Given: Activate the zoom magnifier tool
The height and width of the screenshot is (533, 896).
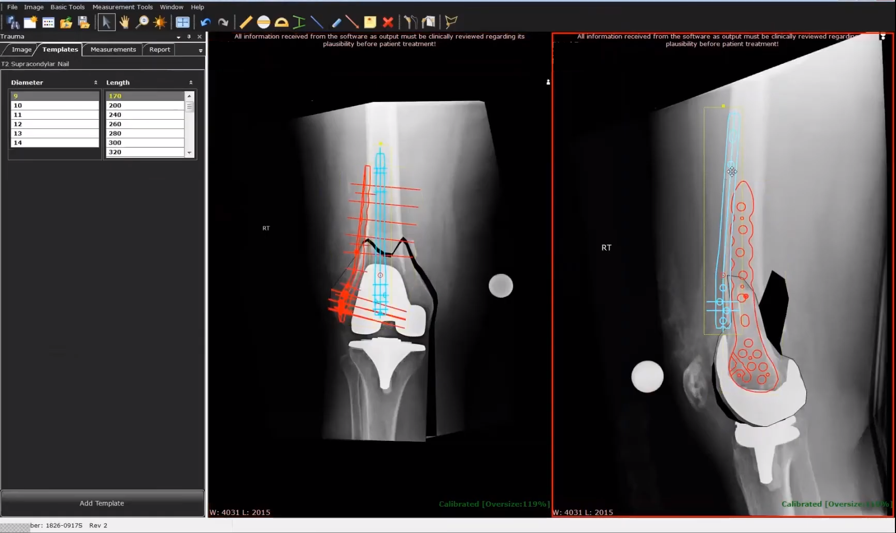Looking at the screenshot, I should [x=141, y=22].
